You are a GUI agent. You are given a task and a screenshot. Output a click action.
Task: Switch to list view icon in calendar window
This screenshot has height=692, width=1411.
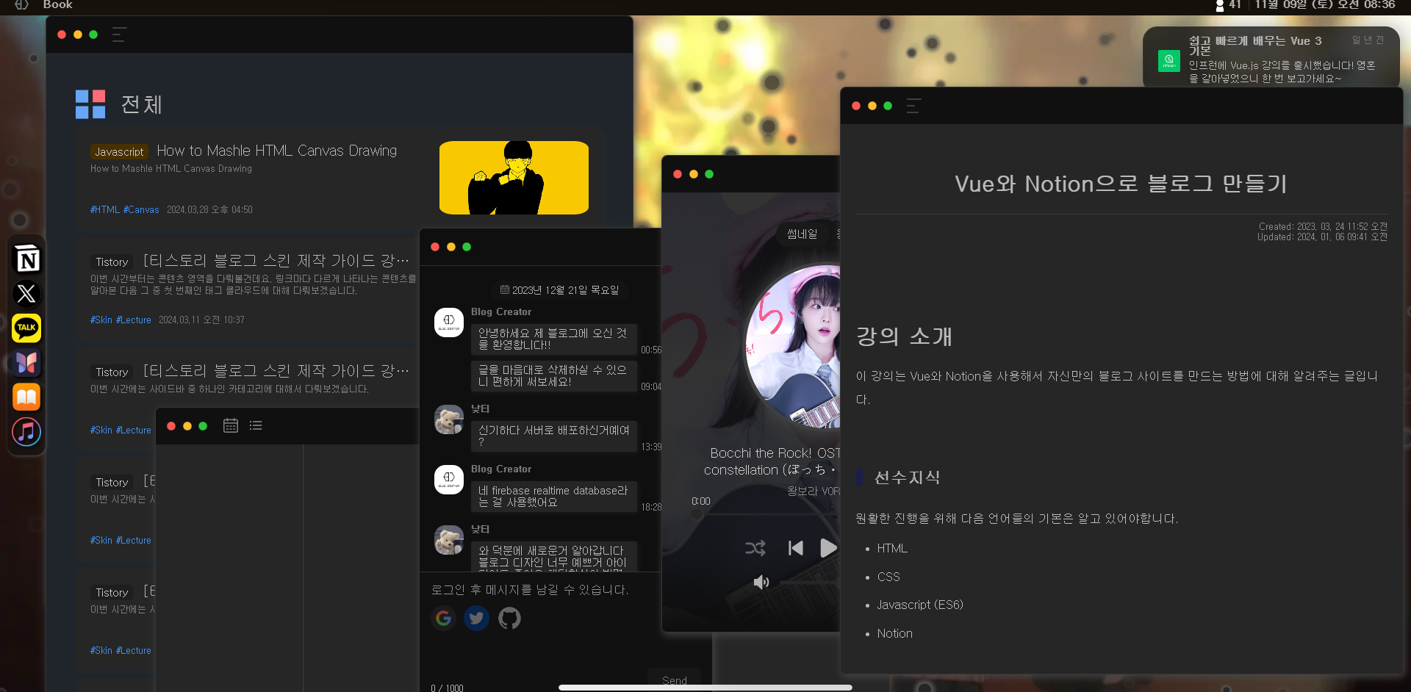point(256,425)
